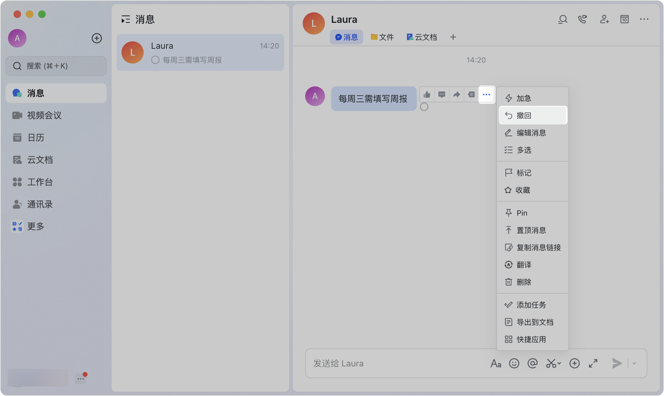The height and width of the screenshot is (396, 664).
Task: Expand the input box to full editor
Action: (x=593, y=363)
